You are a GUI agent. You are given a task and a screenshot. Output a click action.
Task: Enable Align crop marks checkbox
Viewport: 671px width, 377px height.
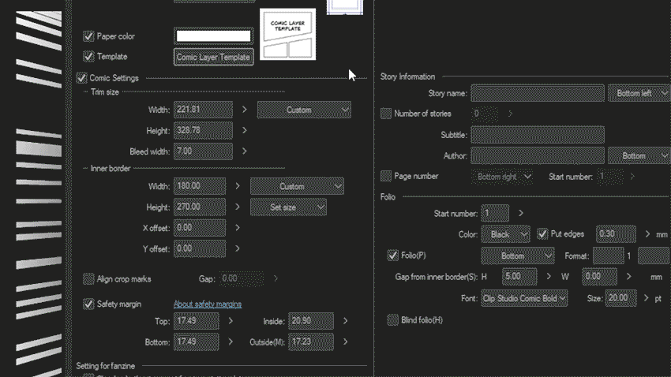click(x=88, y=279)
